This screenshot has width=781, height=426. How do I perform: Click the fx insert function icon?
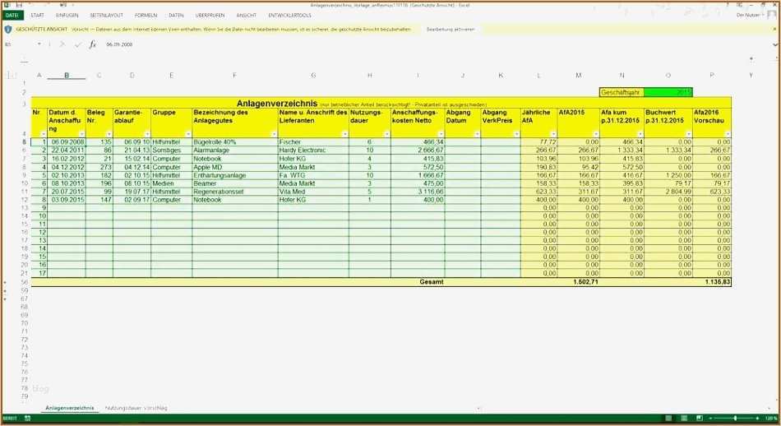(93, 44)
